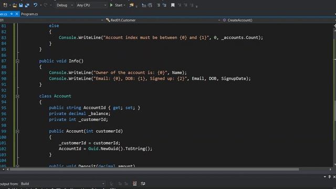Collapse the Account class outline box
Image resolution: width=336 pixels, height=189 pixels.
[17, 97]
